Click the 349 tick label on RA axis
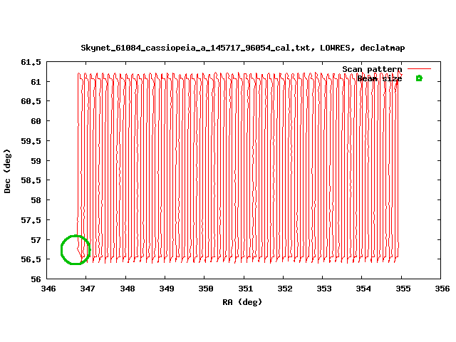The width and height of the screenshot is (456, 342). (x=167, y=289)
